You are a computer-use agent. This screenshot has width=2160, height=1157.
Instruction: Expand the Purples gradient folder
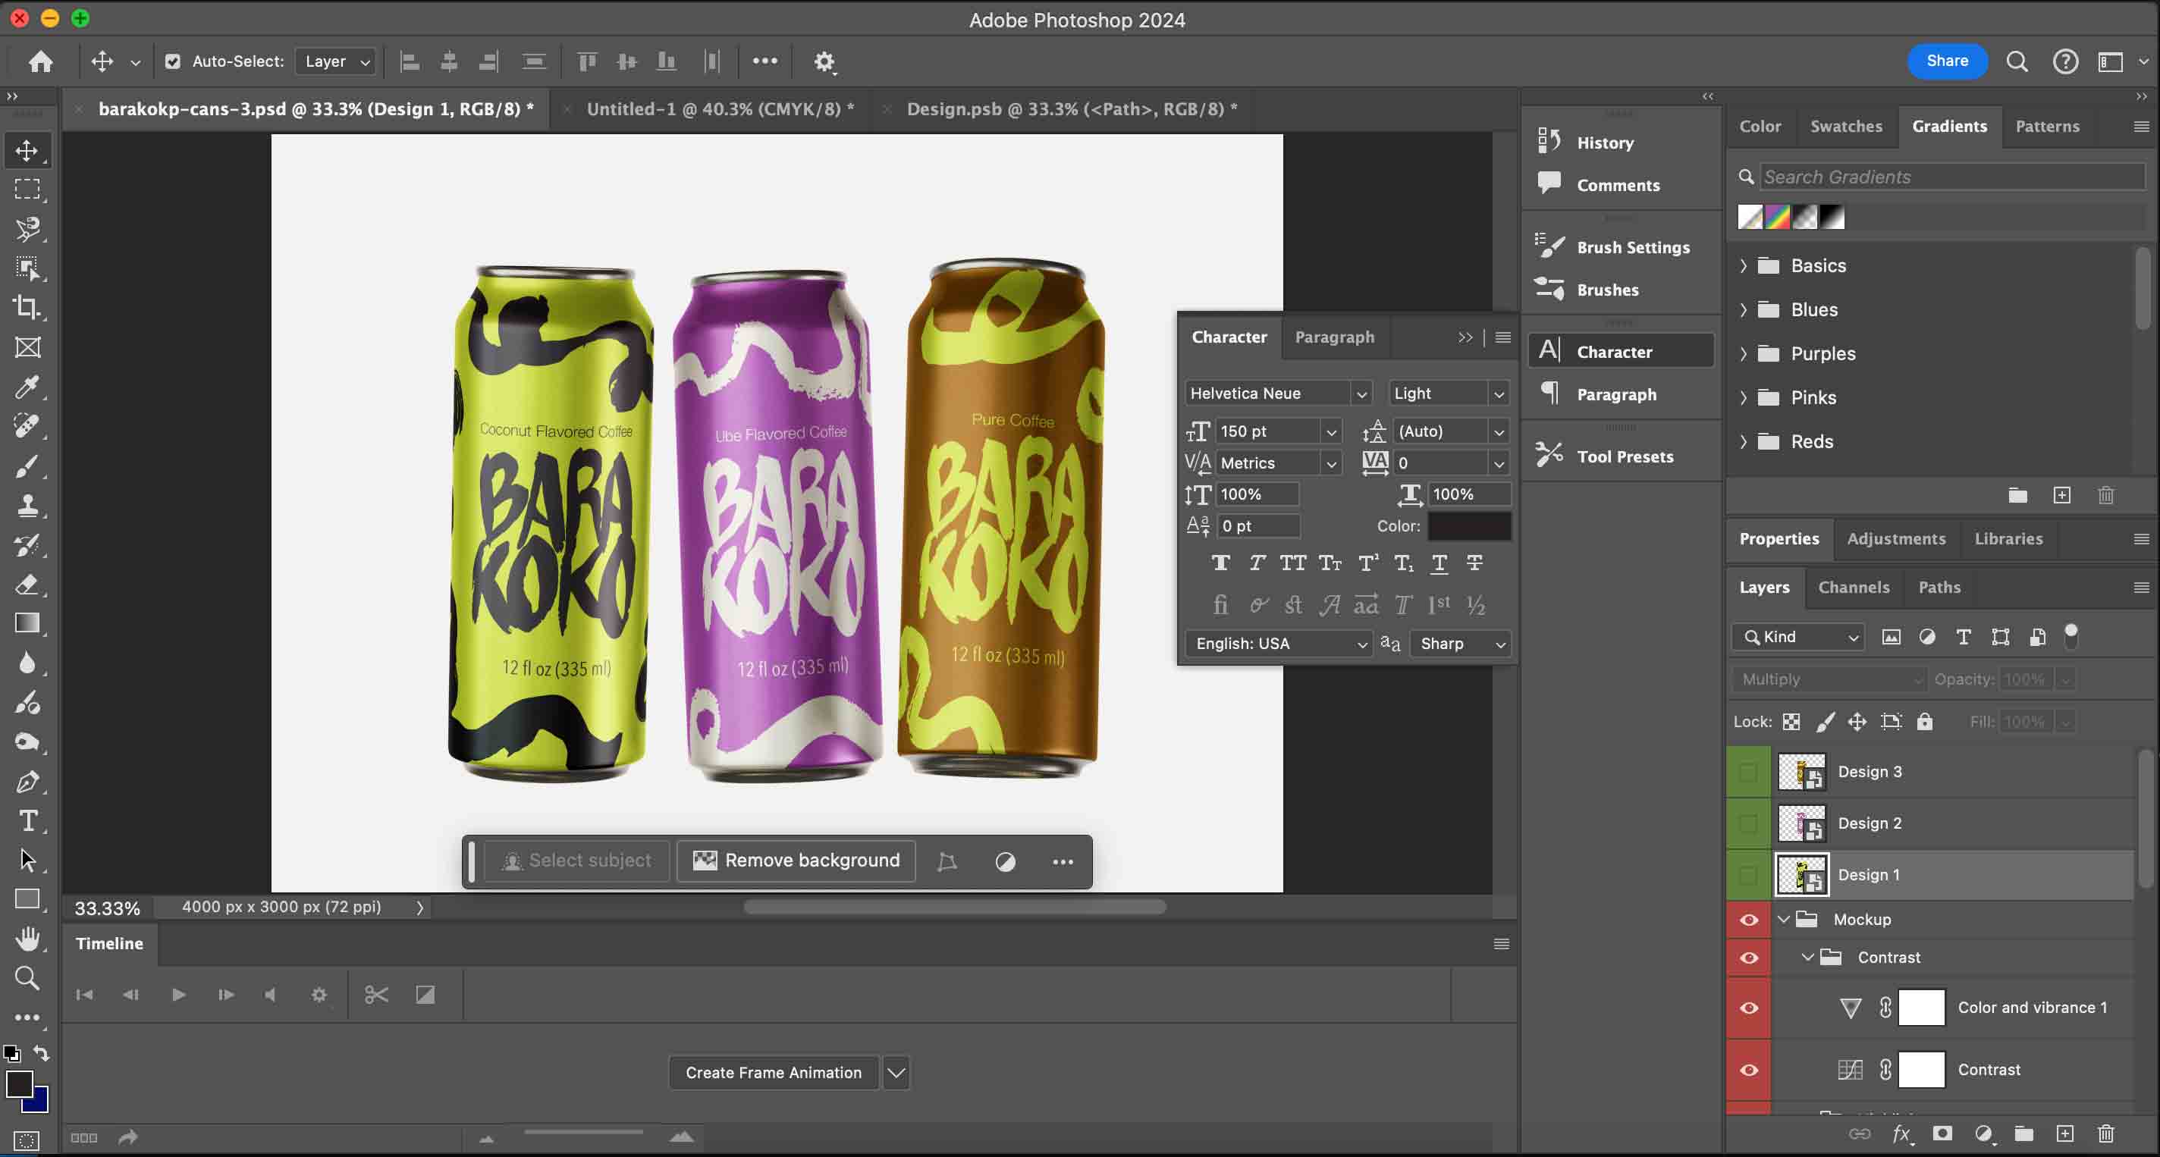(1744, 354)
